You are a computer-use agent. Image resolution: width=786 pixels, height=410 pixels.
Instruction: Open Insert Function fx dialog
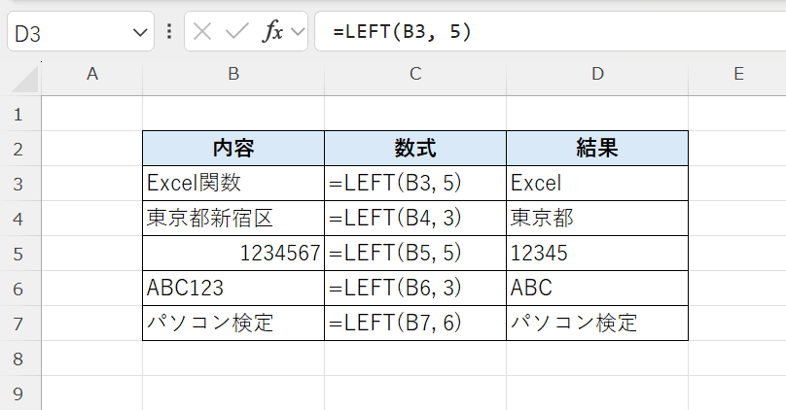point(273,31)
